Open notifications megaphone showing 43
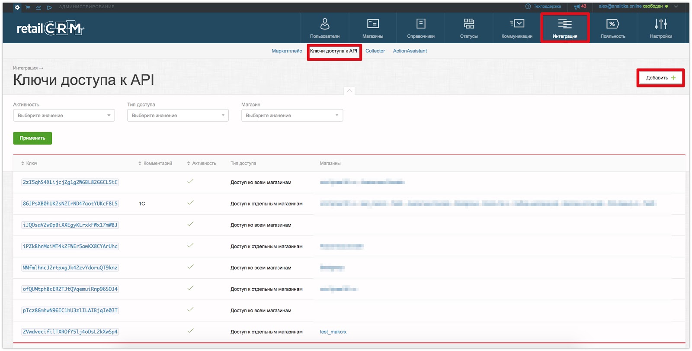 click(580, 6)
